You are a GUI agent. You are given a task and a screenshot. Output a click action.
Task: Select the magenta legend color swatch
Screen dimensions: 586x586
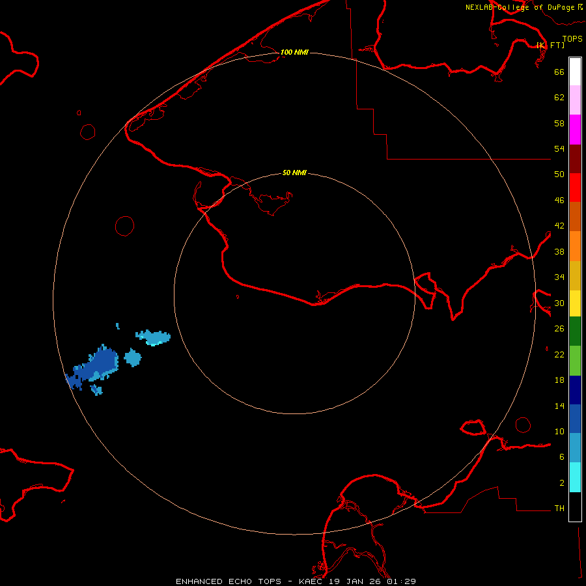pos(575,130)
